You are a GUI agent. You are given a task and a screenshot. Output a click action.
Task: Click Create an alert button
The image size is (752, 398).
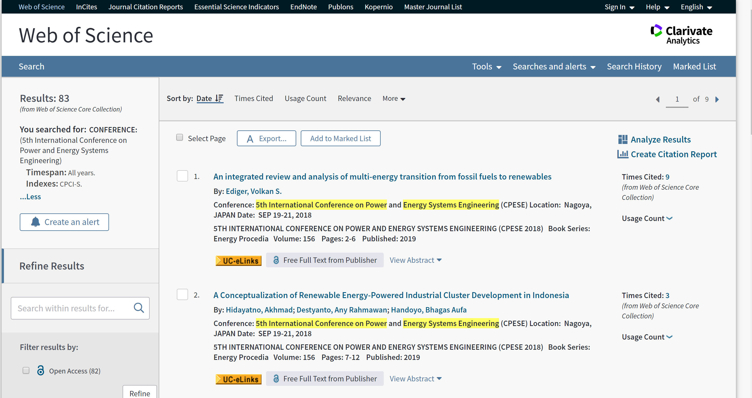[64, 222]
